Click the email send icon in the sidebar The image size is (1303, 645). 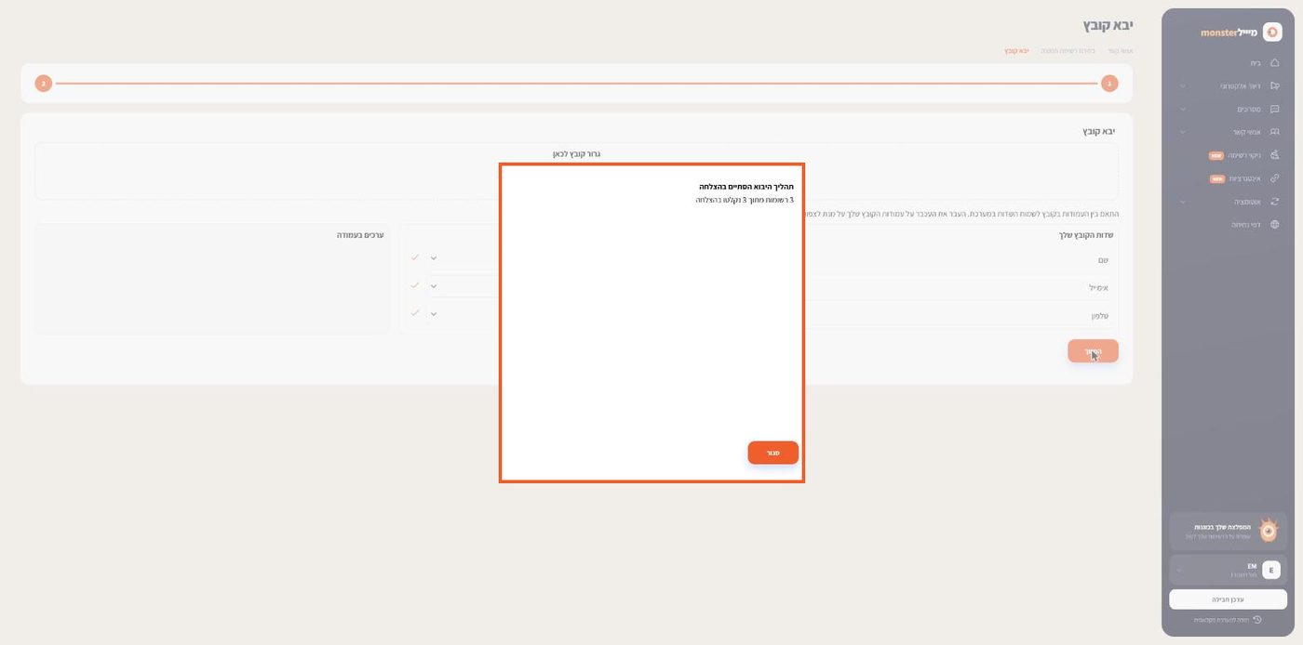tap(1274, 86)
